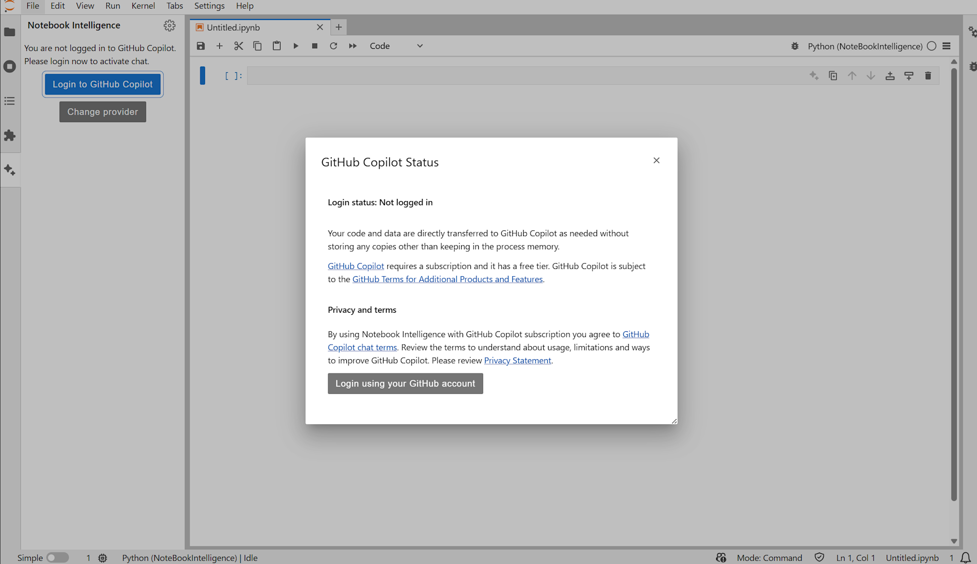Click the dialog resize handle corner

tap(674, 421)
